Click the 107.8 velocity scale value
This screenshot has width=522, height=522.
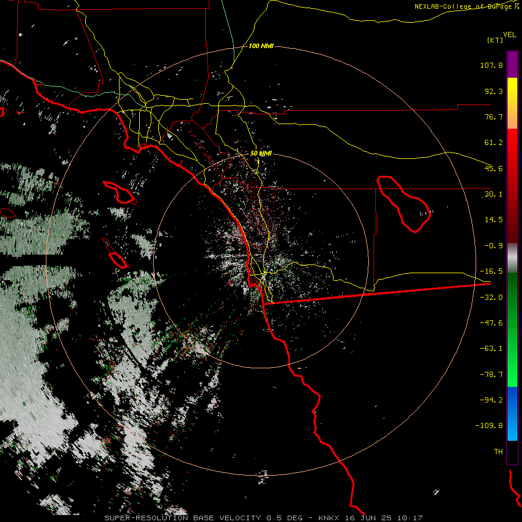click(491, 65)
